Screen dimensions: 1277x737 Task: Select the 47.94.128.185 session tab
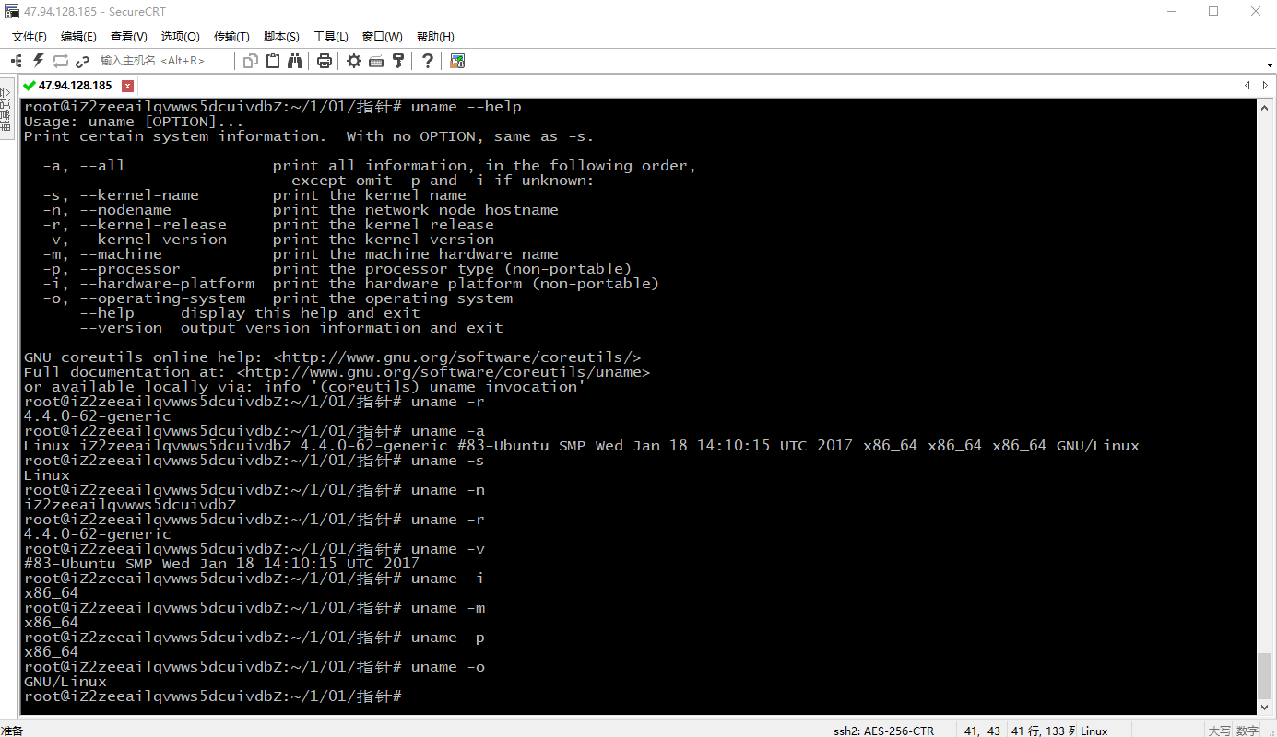click(74, 85)
